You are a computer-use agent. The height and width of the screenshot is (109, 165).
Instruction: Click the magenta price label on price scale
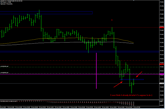162,74
